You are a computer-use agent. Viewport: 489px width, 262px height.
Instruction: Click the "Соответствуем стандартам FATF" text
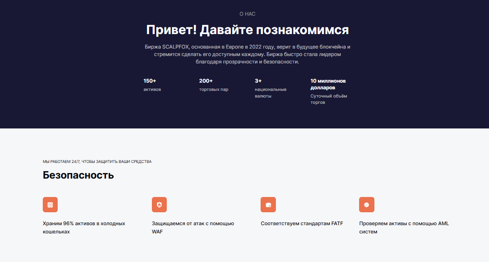point(302,224)
